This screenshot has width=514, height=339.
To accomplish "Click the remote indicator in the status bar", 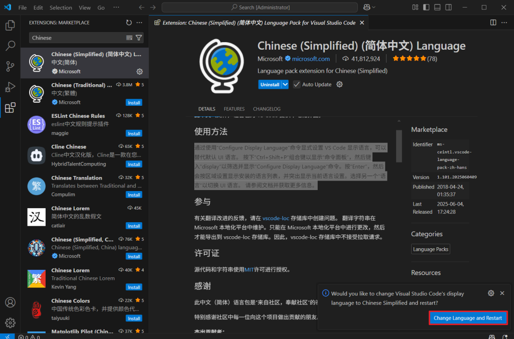I will (x=7, y=336).
